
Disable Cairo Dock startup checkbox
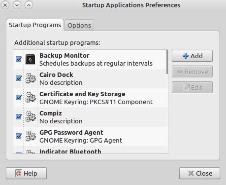click(x=19, y=78)
